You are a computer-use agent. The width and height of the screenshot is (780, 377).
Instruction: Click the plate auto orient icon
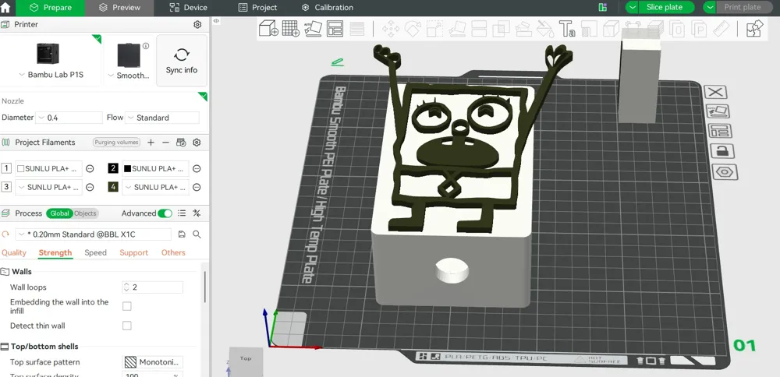[718, 111]
